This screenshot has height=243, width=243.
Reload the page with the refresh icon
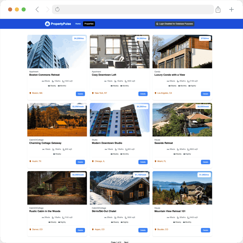click(57, 9)
